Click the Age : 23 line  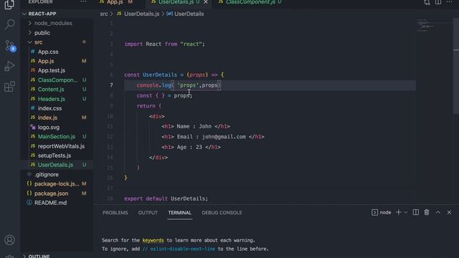click(191, 147)
